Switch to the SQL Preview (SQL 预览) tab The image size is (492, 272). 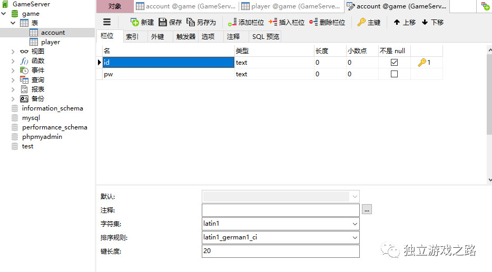click(265, 37)
